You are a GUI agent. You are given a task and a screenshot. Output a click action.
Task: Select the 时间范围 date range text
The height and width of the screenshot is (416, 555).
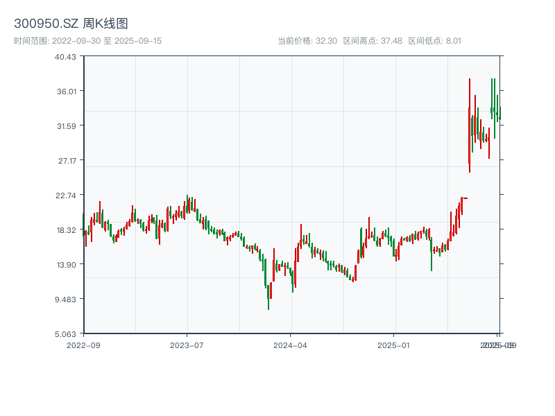coord(87,41)
